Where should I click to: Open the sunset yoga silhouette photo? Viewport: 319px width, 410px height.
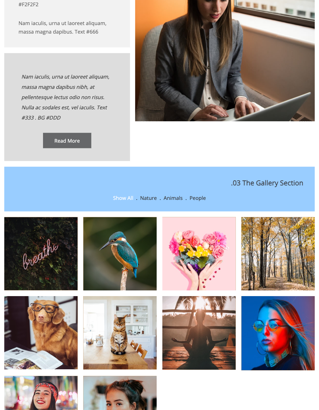[x=199, y=333]
